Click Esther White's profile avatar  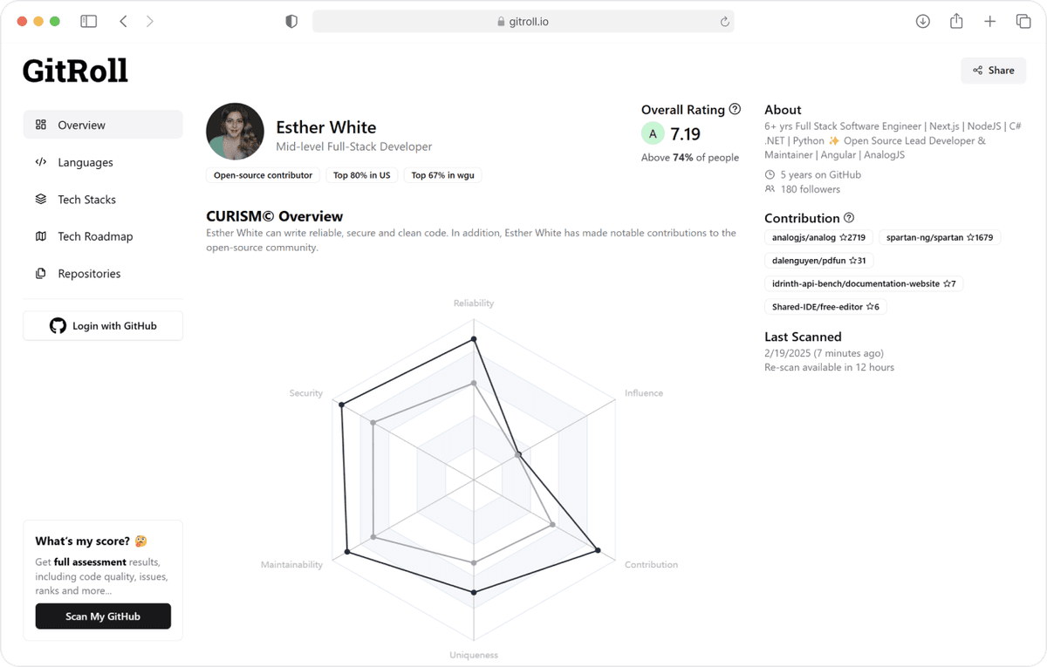(235, 131)
